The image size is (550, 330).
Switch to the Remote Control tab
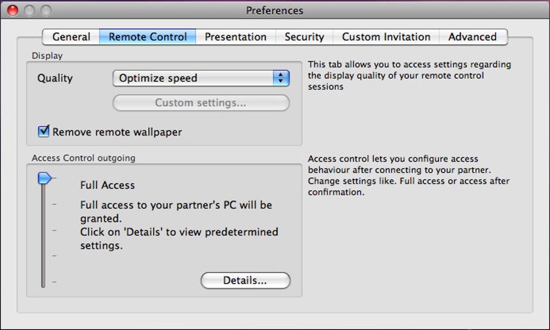click(x=148, y=37)
